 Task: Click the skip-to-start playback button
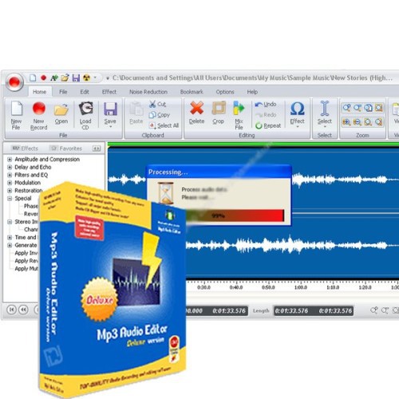tap(11, 310)
